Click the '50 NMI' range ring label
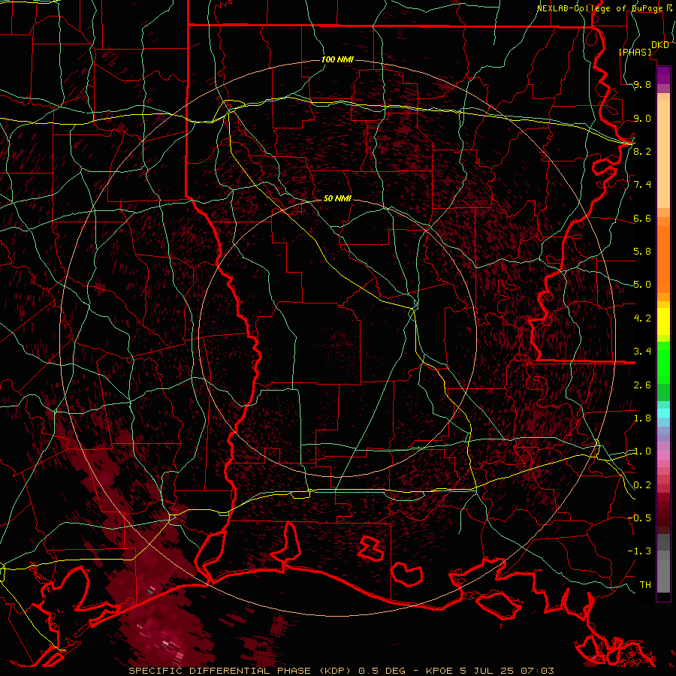 pos(337,198)
